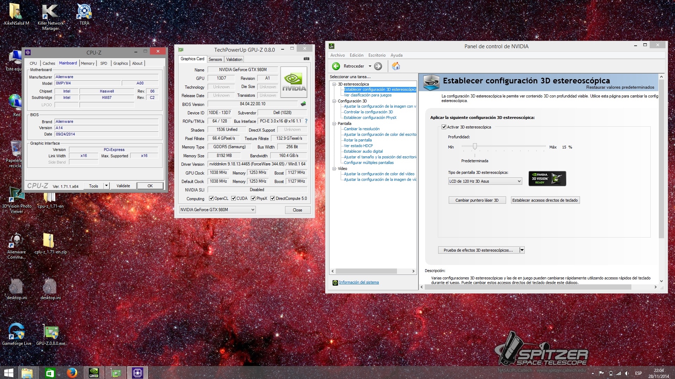The height and width of the screenshot is (379, 675).
Task: Switch to the Memory tab in CPU-Z
Action: tap(88, 63)
